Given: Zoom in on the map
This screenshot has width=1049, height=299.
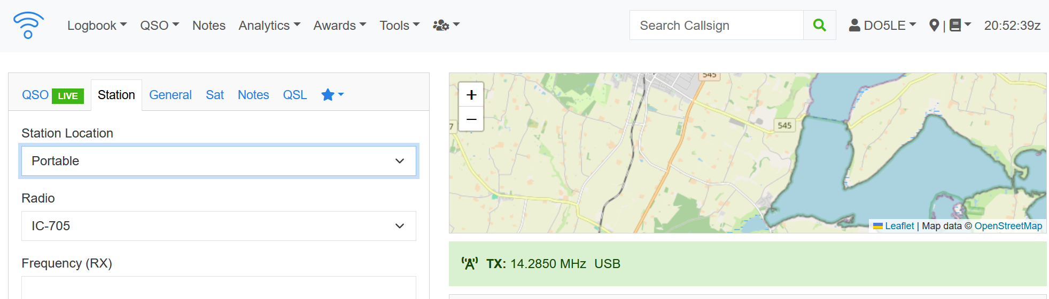Looking at the screenshot, I should point(471,95).
